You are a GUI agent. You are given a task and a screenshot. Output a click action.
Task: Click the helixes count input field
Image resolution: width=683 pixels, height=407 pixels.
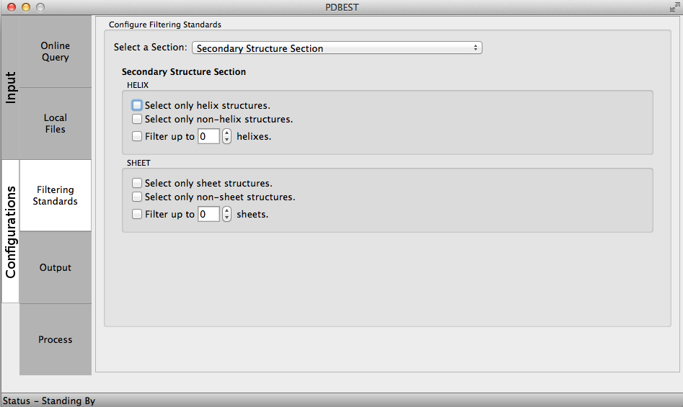click(208, 136)
